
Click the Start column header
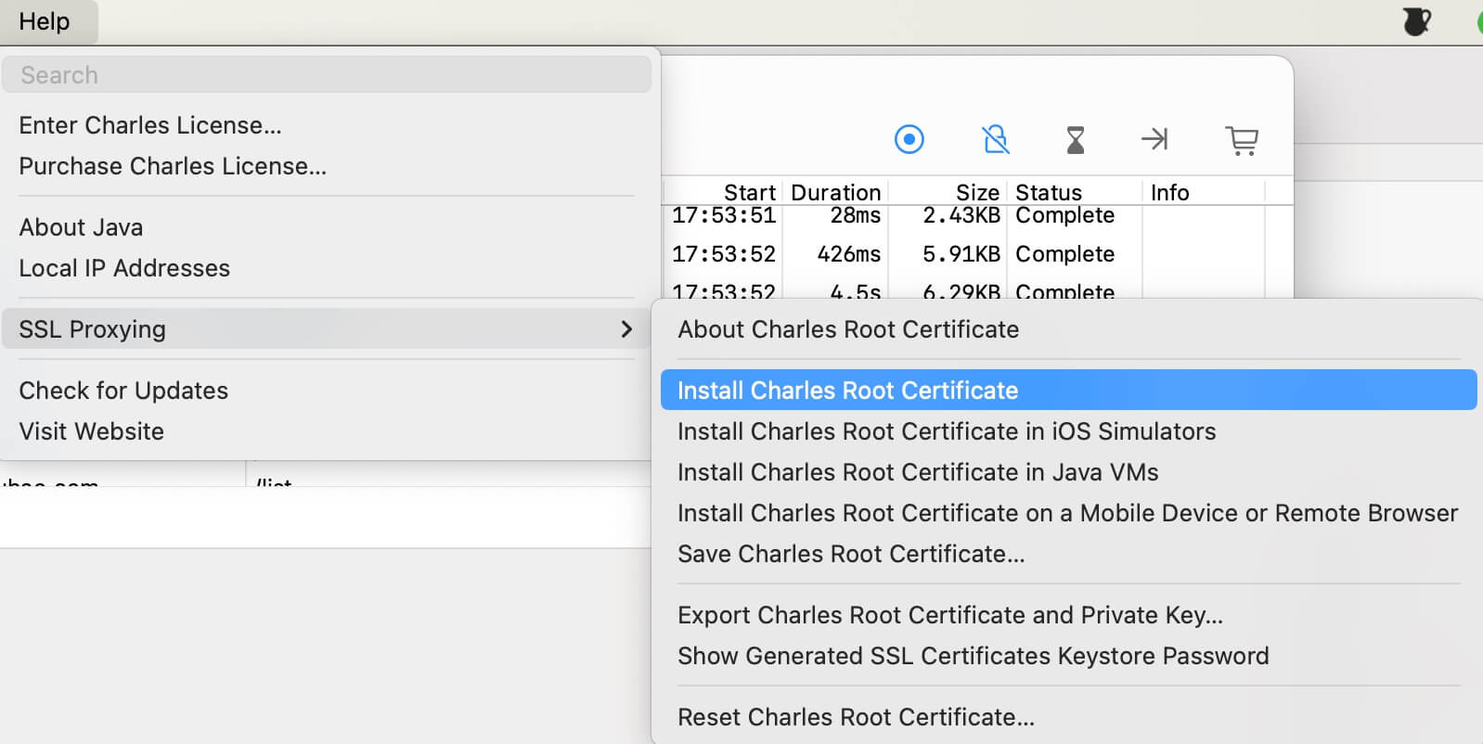[749, 192]
